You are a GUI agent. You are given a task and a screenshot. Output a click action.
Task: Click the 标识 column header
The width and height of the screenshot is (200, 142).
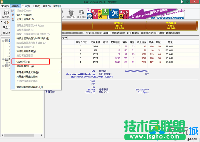[x=105, y=42]
